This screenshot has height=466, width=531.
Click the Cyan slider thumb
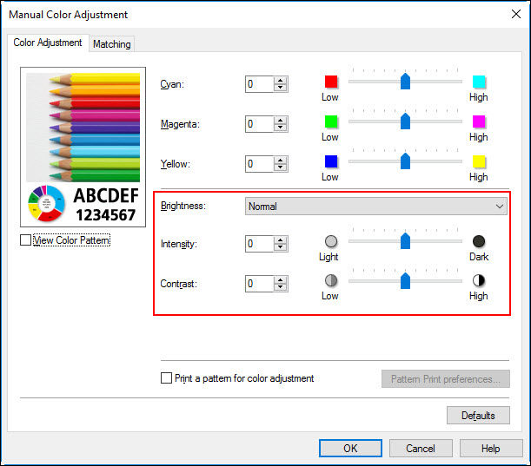pos(405,82)
